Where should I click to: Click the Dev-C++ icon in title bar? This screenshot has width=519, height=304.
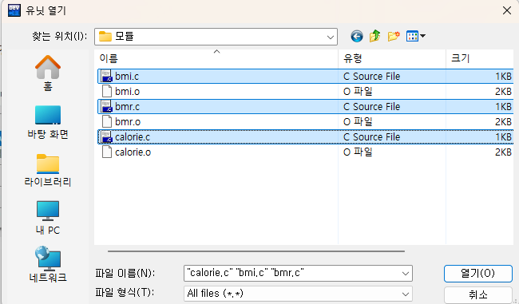(x=14, y=10)
